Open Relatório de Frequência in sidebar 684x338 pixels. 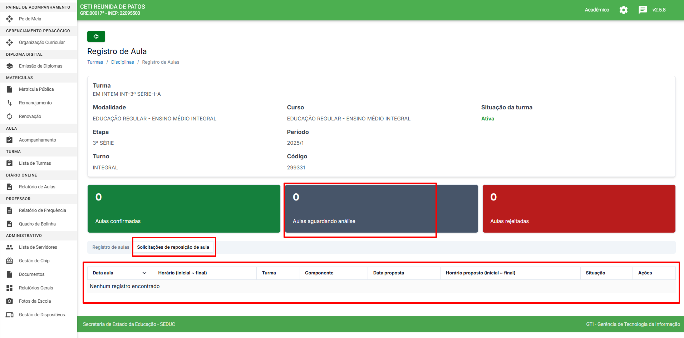(42, 210)
